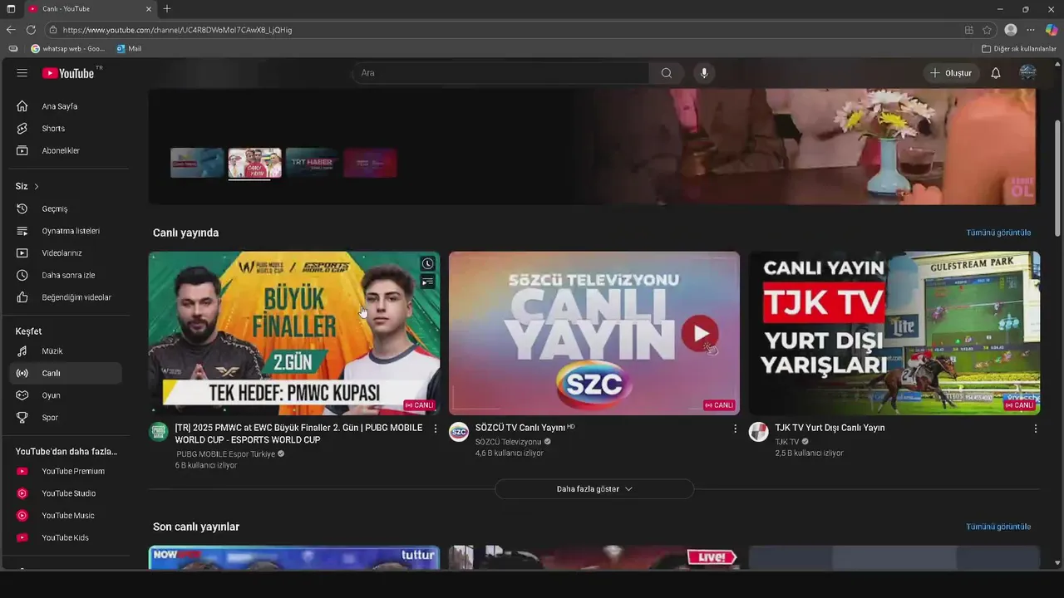The width and height of the screenshot is (1064, 598).
Task: Expand Daha fazla göster
Action: point(594,489)
